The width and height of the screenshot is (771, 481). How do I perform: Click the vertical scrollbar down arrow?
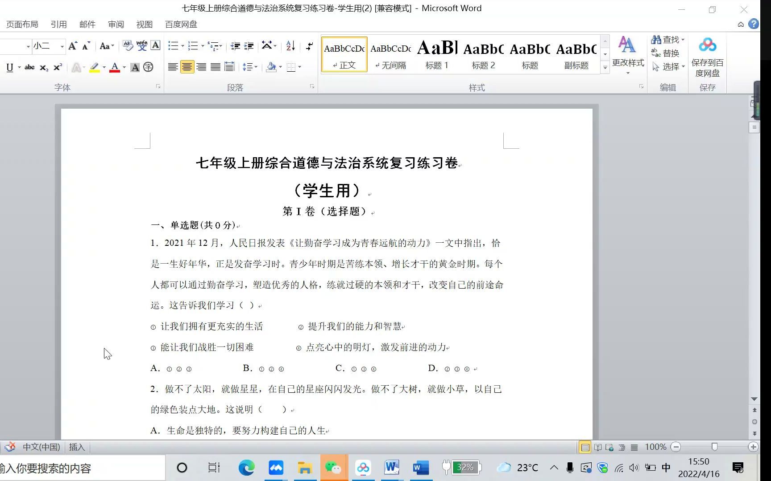point(754,399)
